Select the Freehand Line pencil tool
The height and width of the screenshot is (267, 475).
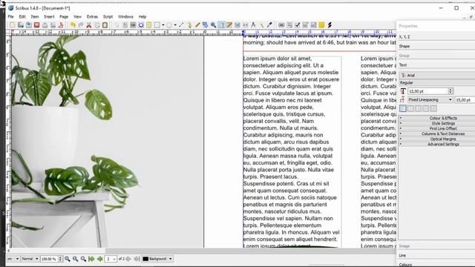click(197, 24)
